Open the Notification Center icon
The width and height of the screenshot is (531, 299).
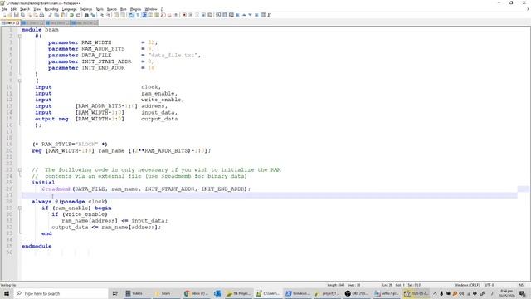523,293
